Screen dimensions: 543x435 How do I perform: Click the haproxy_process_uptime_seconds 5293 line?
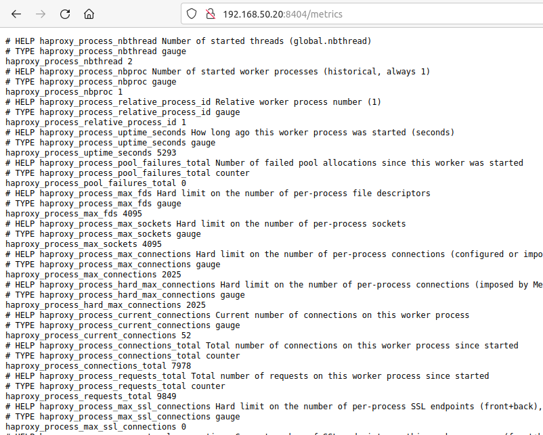click(x=91, y=153)
